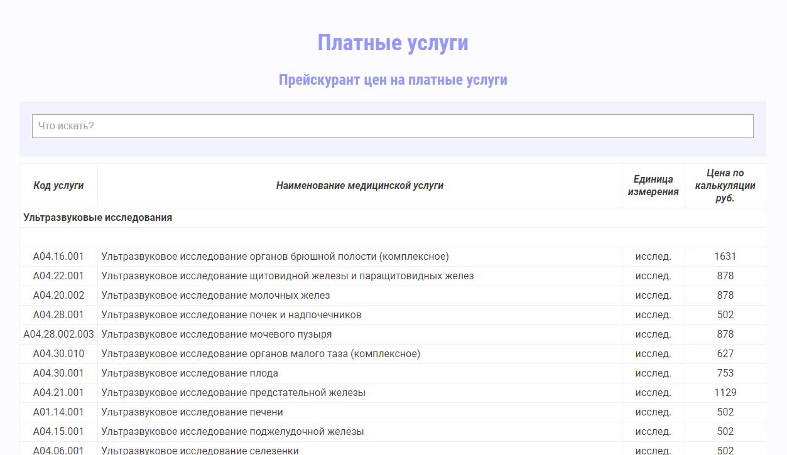Click service code A04.20.002

click(58, 296)
